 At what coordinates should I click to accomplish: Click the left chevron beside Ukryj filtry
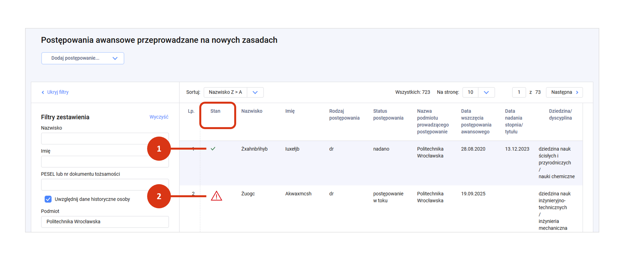(43, 92)
